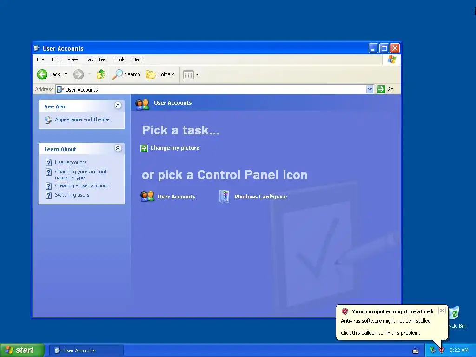Image resolution: width=476 pixels, height=357 pixels.
Task: Click the green Go arrow button
Action: click(x=381, y=89)
